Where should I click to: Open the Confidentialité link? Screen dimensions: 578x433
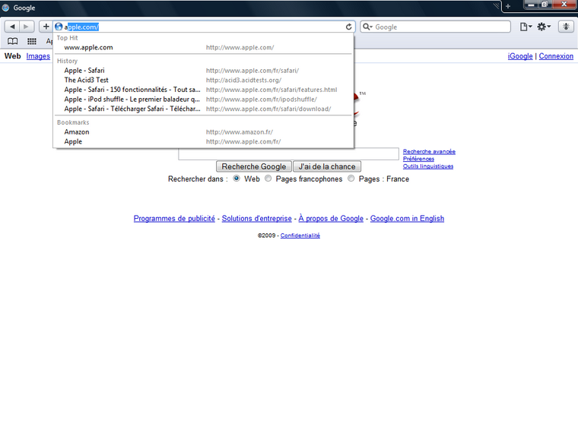[300, 235]
